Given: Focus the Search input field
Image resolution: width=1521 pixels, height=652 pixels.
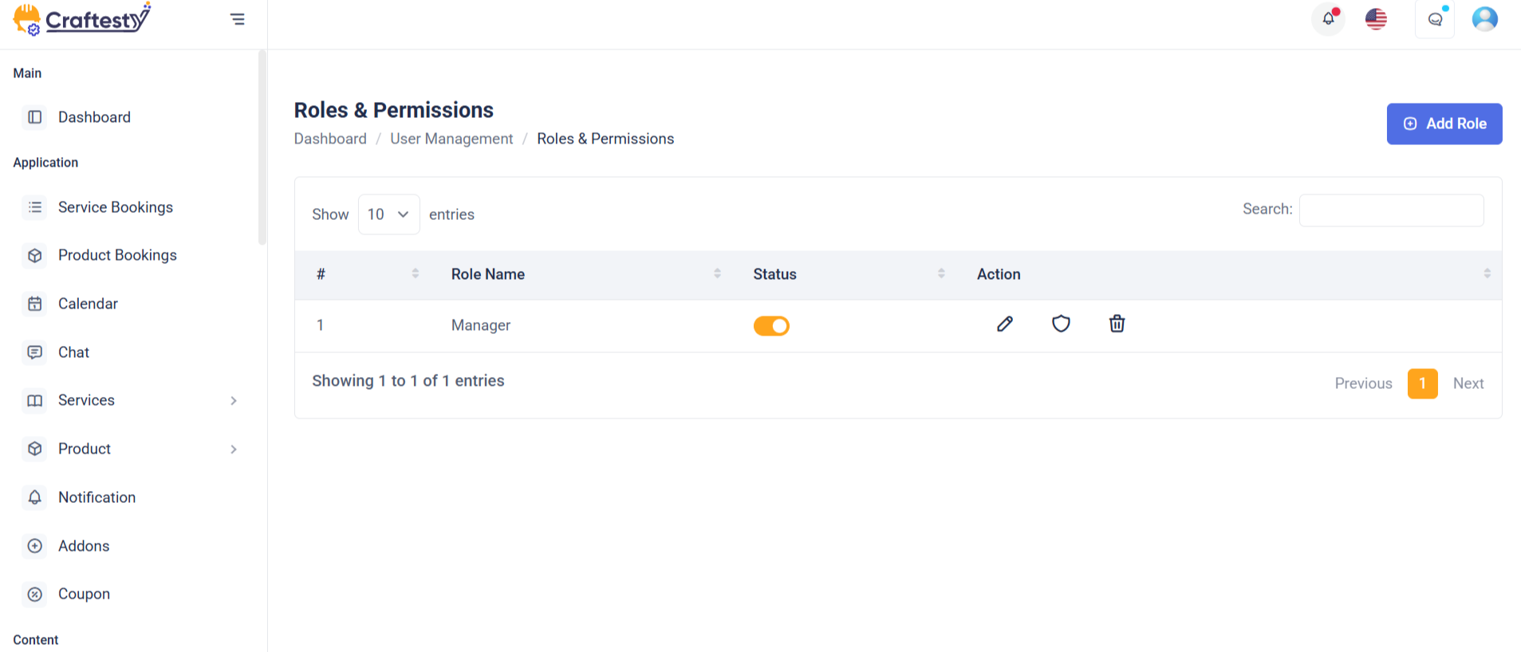Looking at the screenshot, I should (x=1392, y=210).
